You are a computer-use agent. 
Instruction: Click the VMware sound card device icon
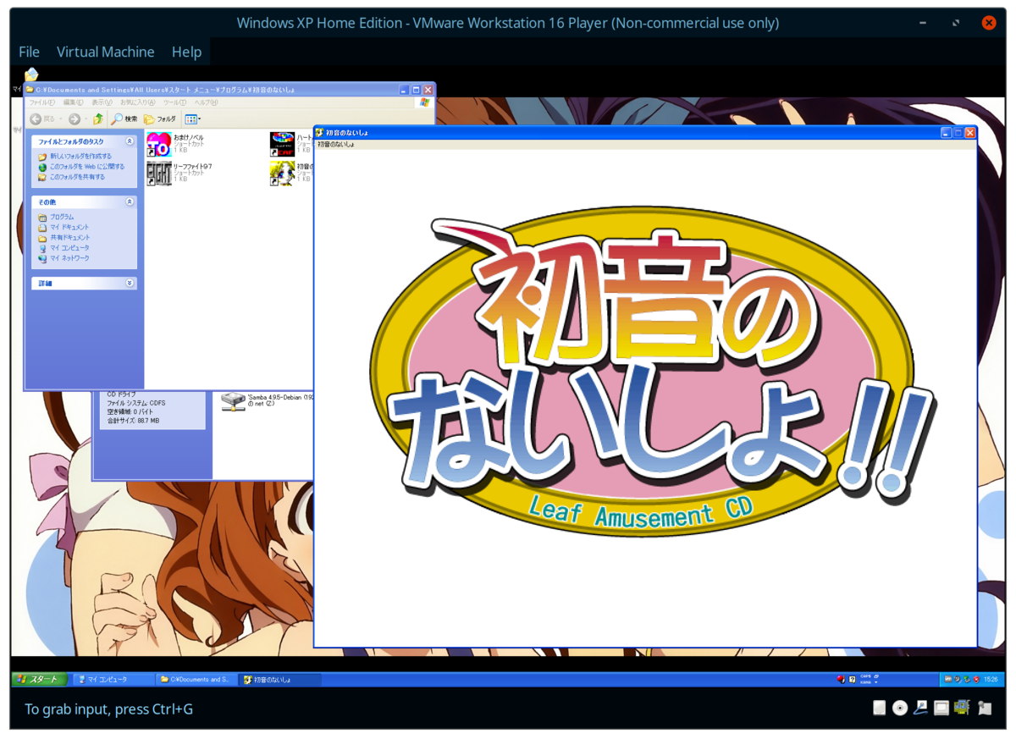962,707
